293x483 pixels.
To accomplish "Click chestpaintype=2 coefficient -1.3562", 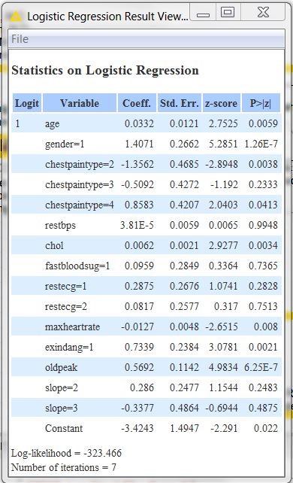I will (137, 164).
